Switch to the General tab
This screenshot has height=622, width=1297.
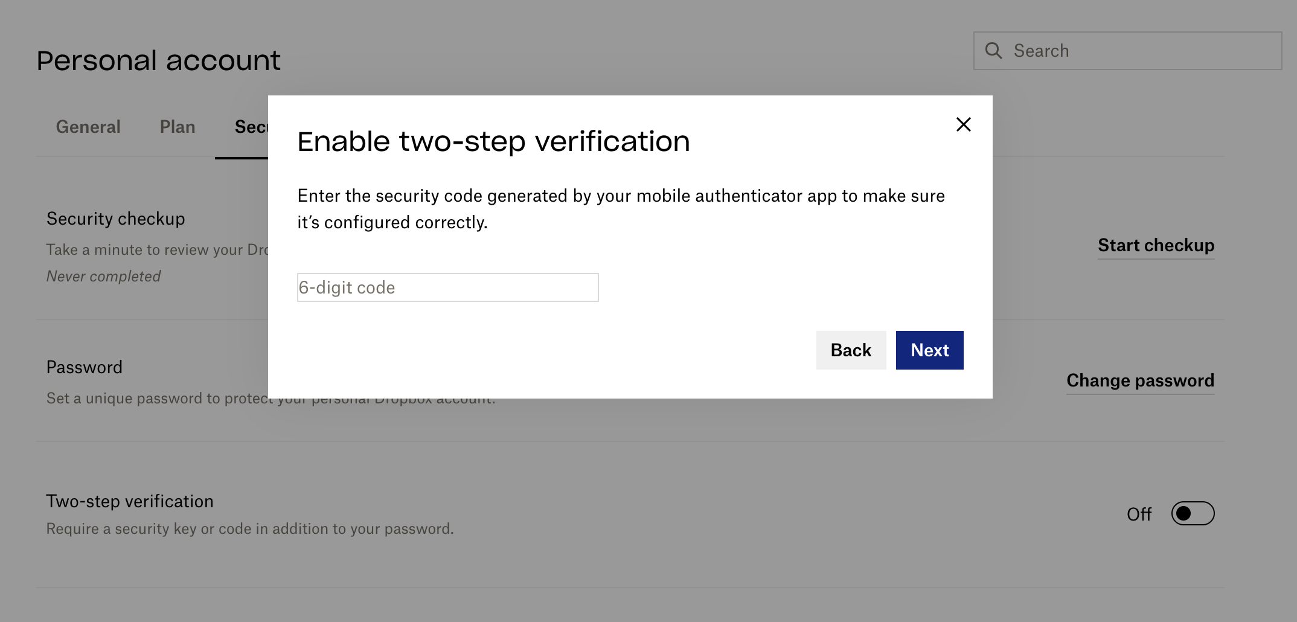point(88,127)
